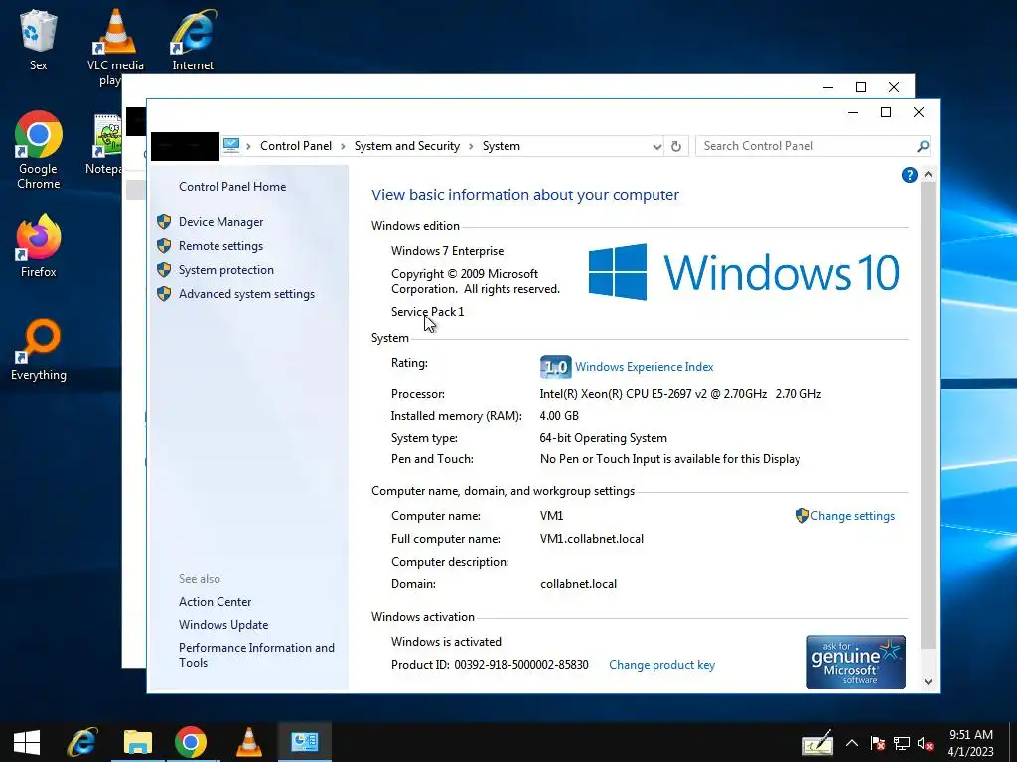Go to System and Security breadcrumb

(406, 146)
